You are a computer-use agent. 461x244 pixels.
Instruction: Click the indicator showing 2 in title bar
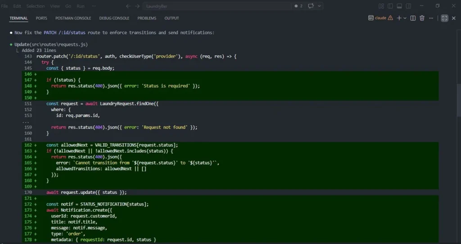click(298, 6)
